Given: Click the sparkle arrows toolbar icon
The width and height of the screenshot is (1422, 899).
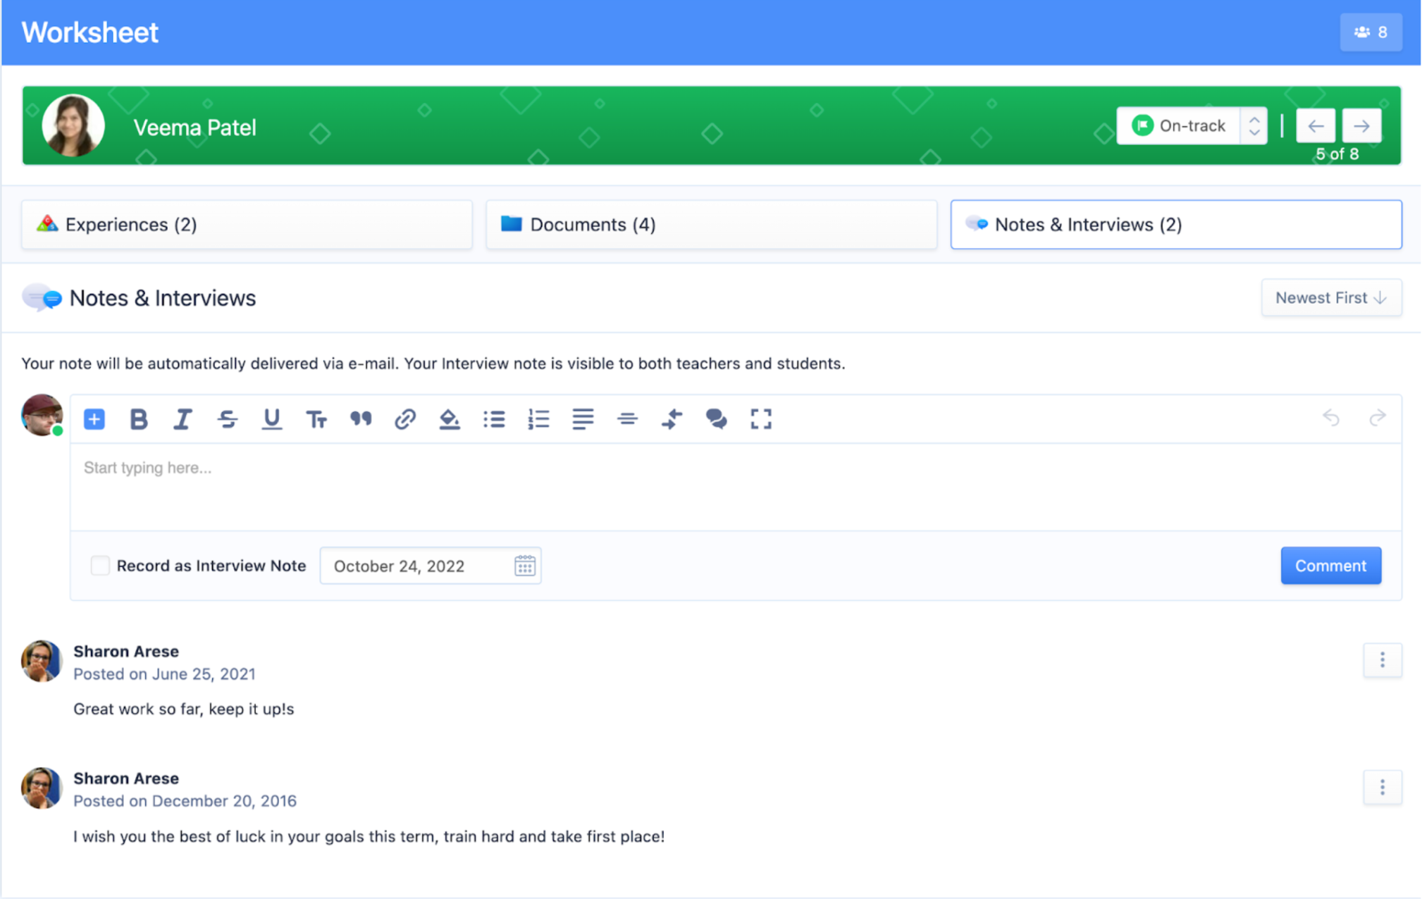Looking at the screenshot, I should point(672,418).
